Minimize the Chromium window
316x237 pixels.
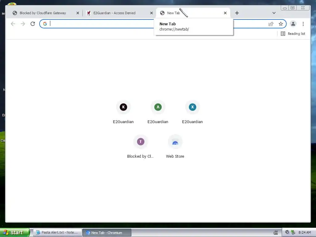click(285, 8)
